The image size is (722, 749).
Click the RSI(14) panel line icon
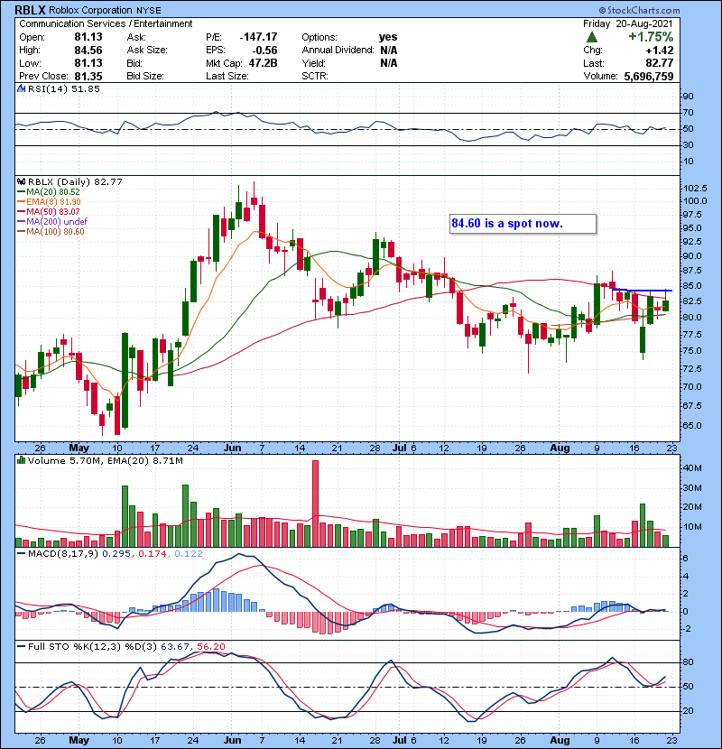click(x=21, y=88)
